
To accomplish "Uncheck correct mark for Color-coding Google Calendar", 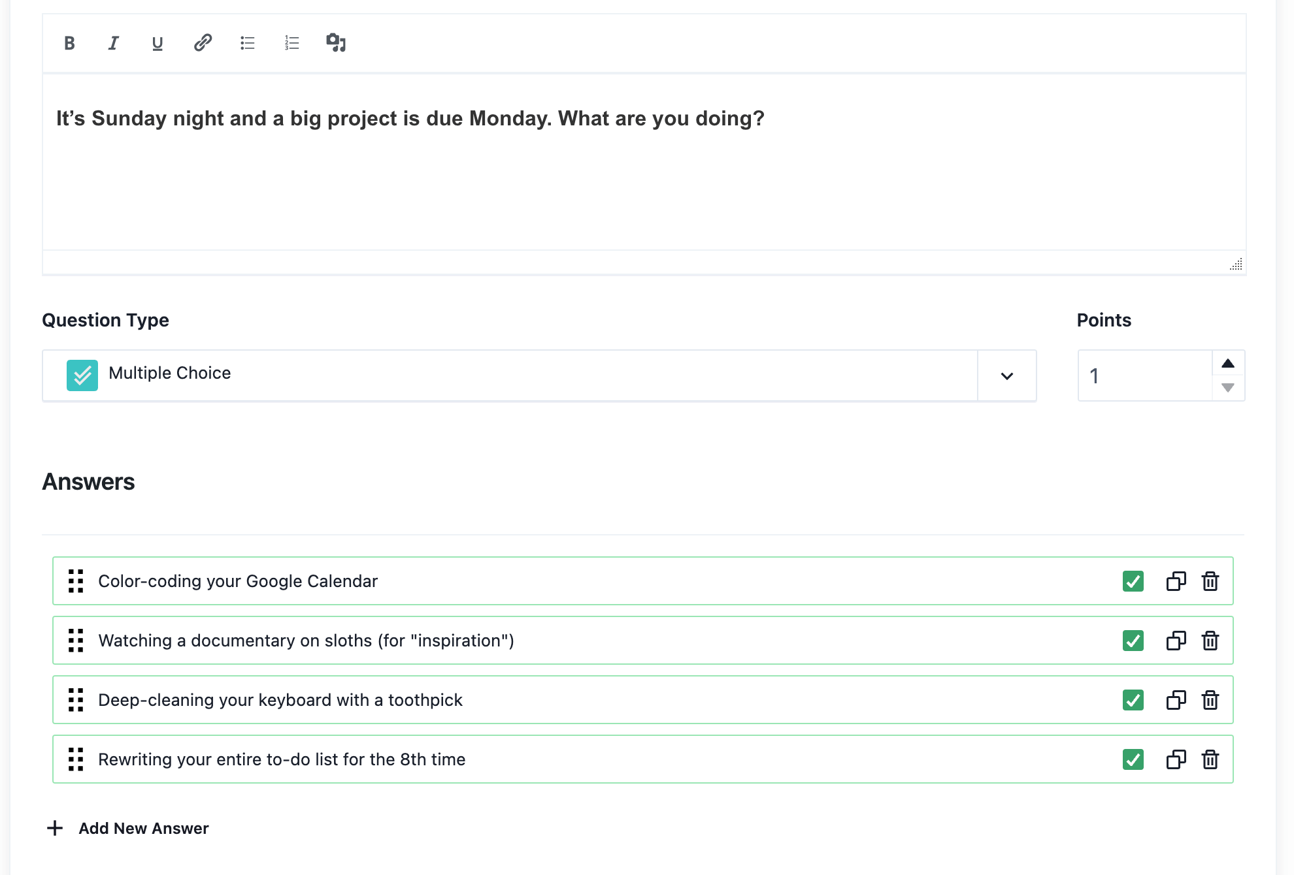I will pos(1133,581).
